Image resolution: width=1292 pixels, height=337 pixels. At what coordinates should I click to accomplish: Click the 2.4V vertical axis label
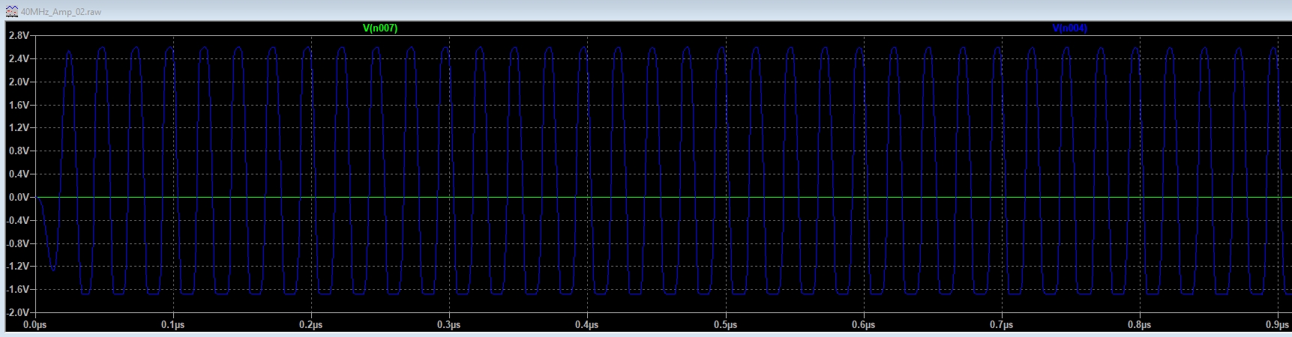[19, 58]
